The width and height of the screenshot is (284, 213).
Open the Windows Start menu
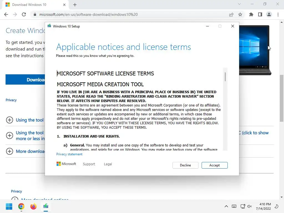9,206
